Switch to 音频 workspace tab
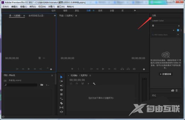 [100, 11]
